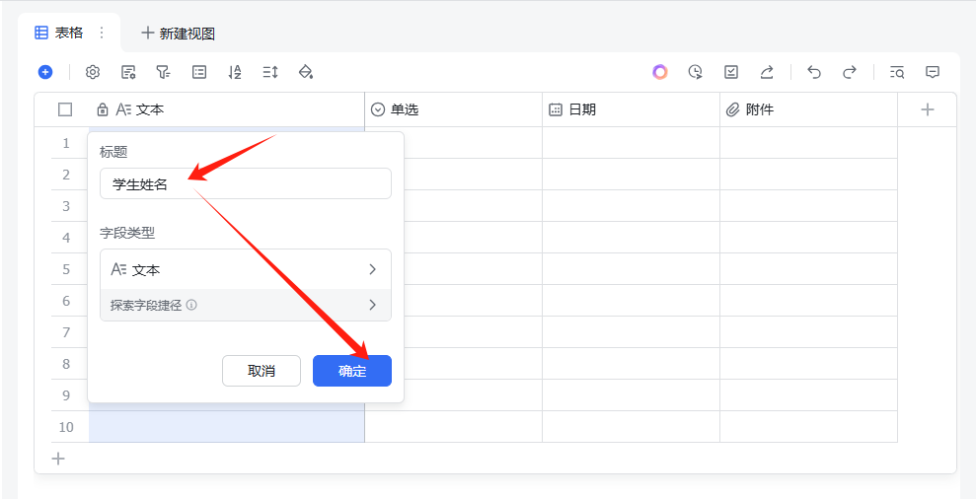Image resolution: width=976 pixels, height=499 pixels.
Task: Click the 新建视图 tab to add a view
Action: coord(178,34)
